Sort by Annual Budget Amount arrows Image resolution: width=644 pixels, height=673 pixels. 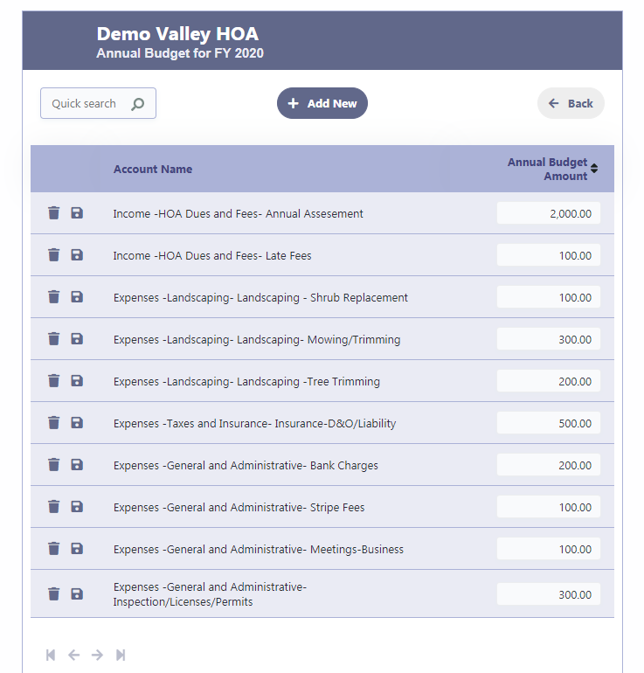coord(594,168)
